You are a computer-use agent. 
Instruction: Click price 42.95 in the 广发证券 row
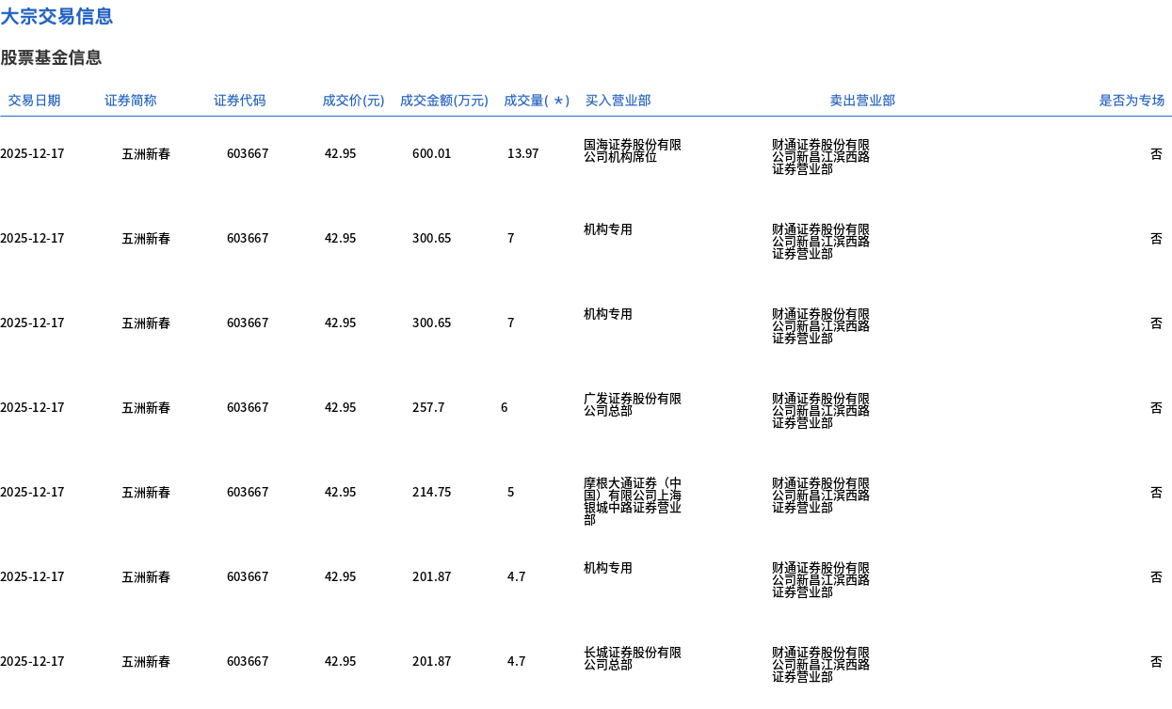[341, 407]
